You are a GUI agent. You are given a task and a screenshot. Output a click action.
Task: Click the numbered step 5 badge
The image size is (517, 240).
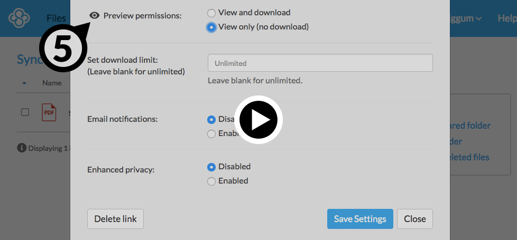point(63,49)
